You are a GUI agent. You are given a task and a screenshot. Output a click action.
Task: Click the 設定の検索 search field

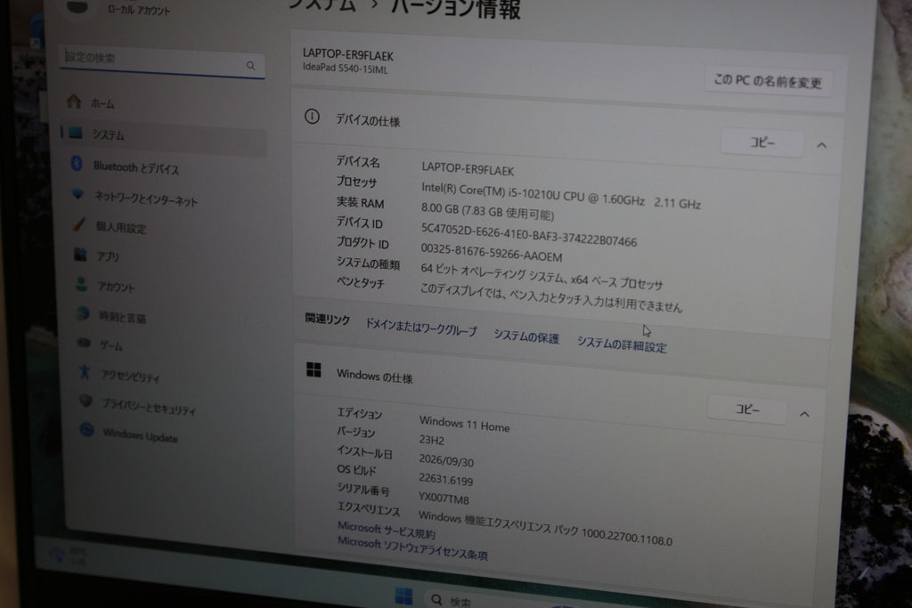click(162, 61)
